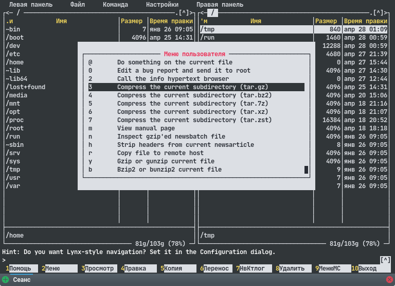
Task: Select 'Bzip2 or bunzip2 current file' entry
Action: click(x=196, y=170)
